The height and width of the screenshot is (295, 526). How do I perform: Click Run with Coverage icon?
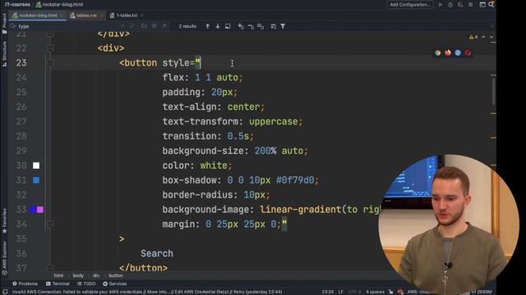[x=460, y=5]
